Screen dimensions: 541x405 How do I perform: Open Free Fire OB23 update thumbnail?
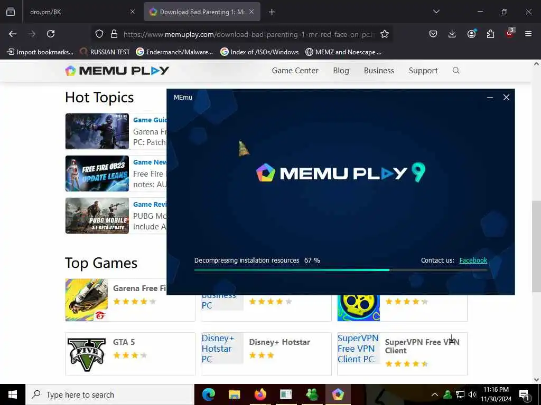(x=97, y=173)
